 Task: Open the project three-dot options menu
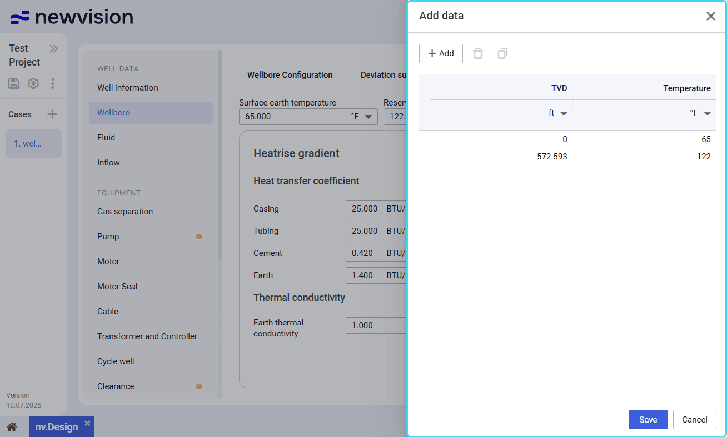53,83
